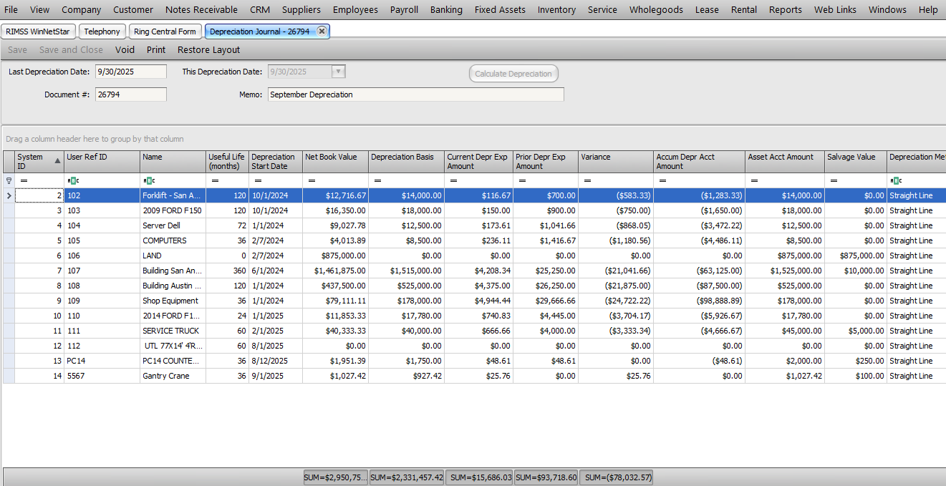Image resolution: width=946 pixels, height=486 pixels.
Task: Click into the Memo text field
Action: pyautogui.click(x=415, y=94)
